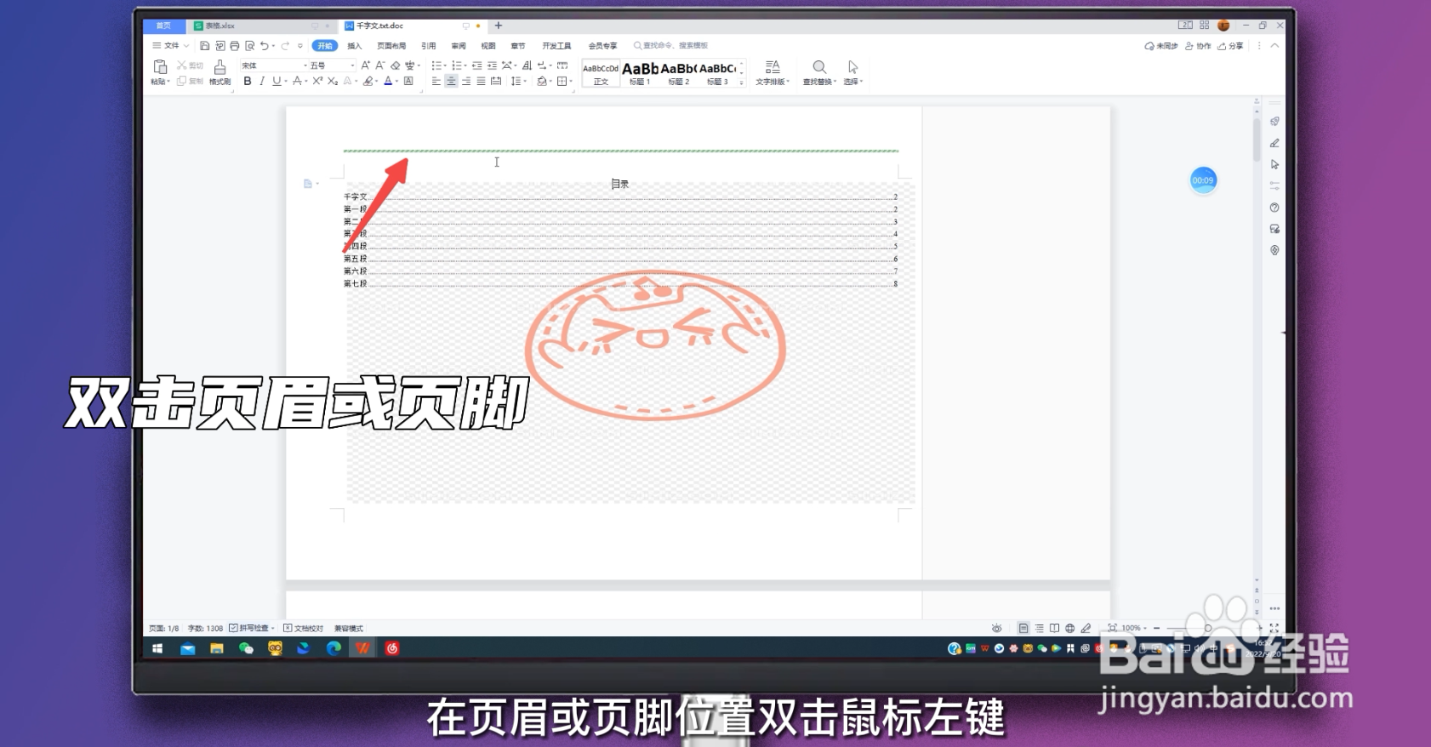Clear formatting with the eraser icon
This screenshot has height=747, width=1431.
[x=395, y=66]
